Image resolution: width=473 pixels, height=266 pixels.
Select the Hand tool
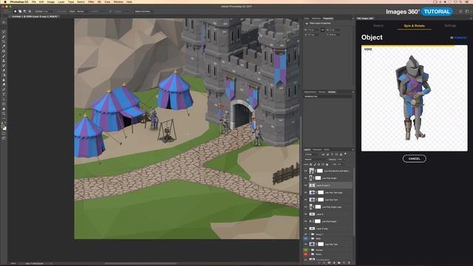(x=4, y=109)
